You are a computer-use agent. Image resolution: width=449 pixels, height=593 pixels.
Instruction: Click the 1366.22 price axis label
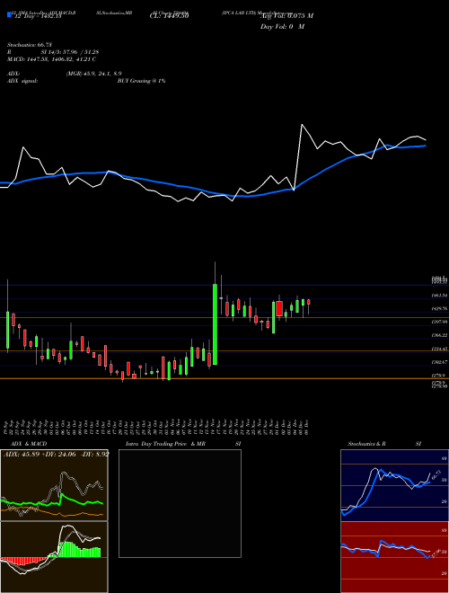coord(439,335)
